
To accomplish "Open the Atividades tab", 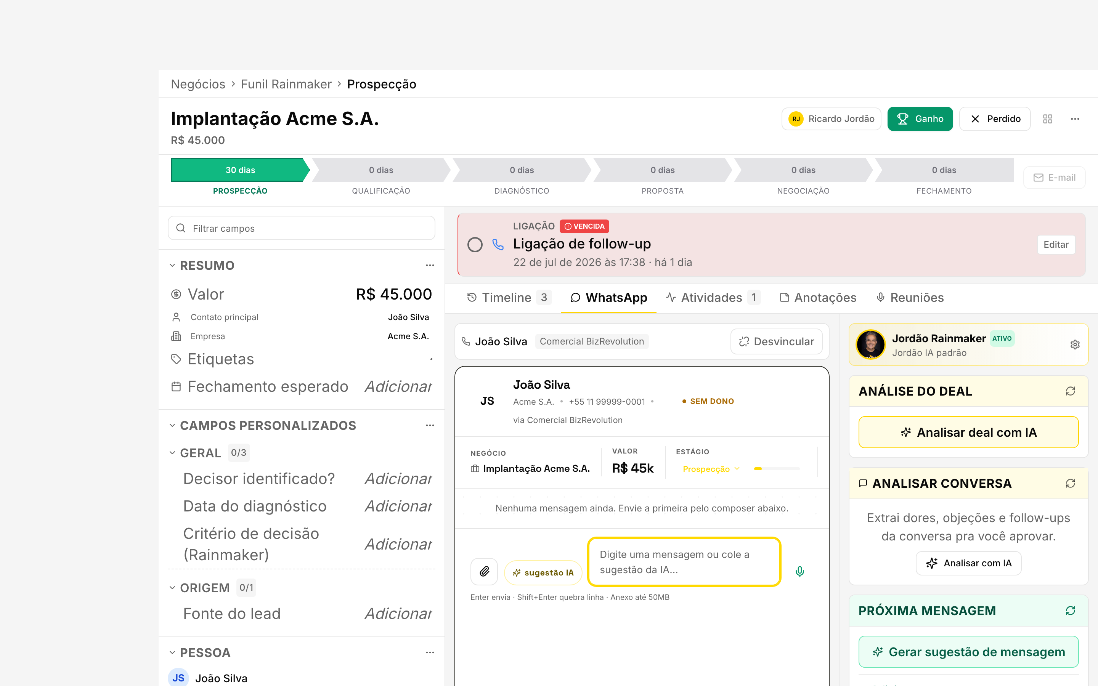I will coord(713,298).
